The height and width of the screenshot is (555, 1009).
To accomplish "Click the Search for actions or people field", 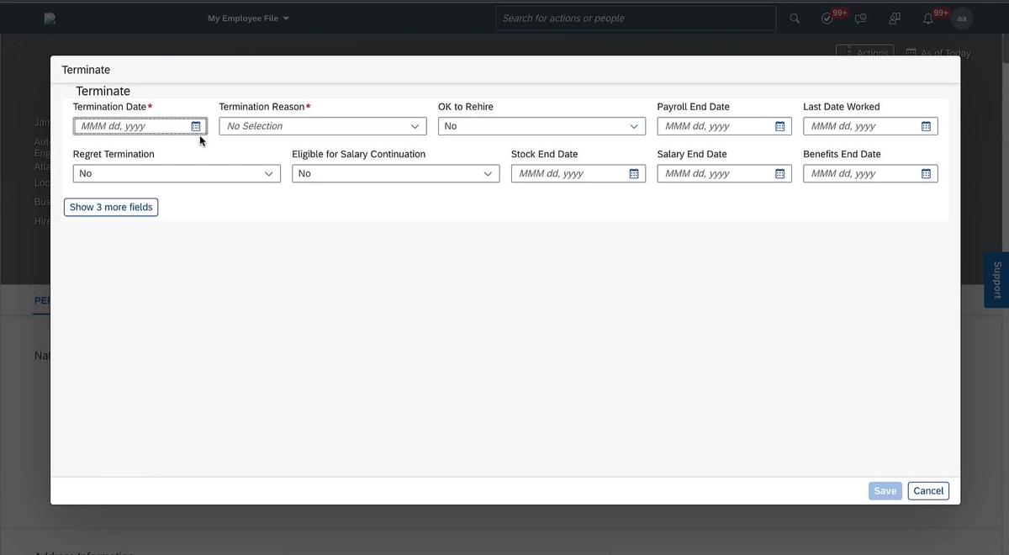I will pos(635,18).
